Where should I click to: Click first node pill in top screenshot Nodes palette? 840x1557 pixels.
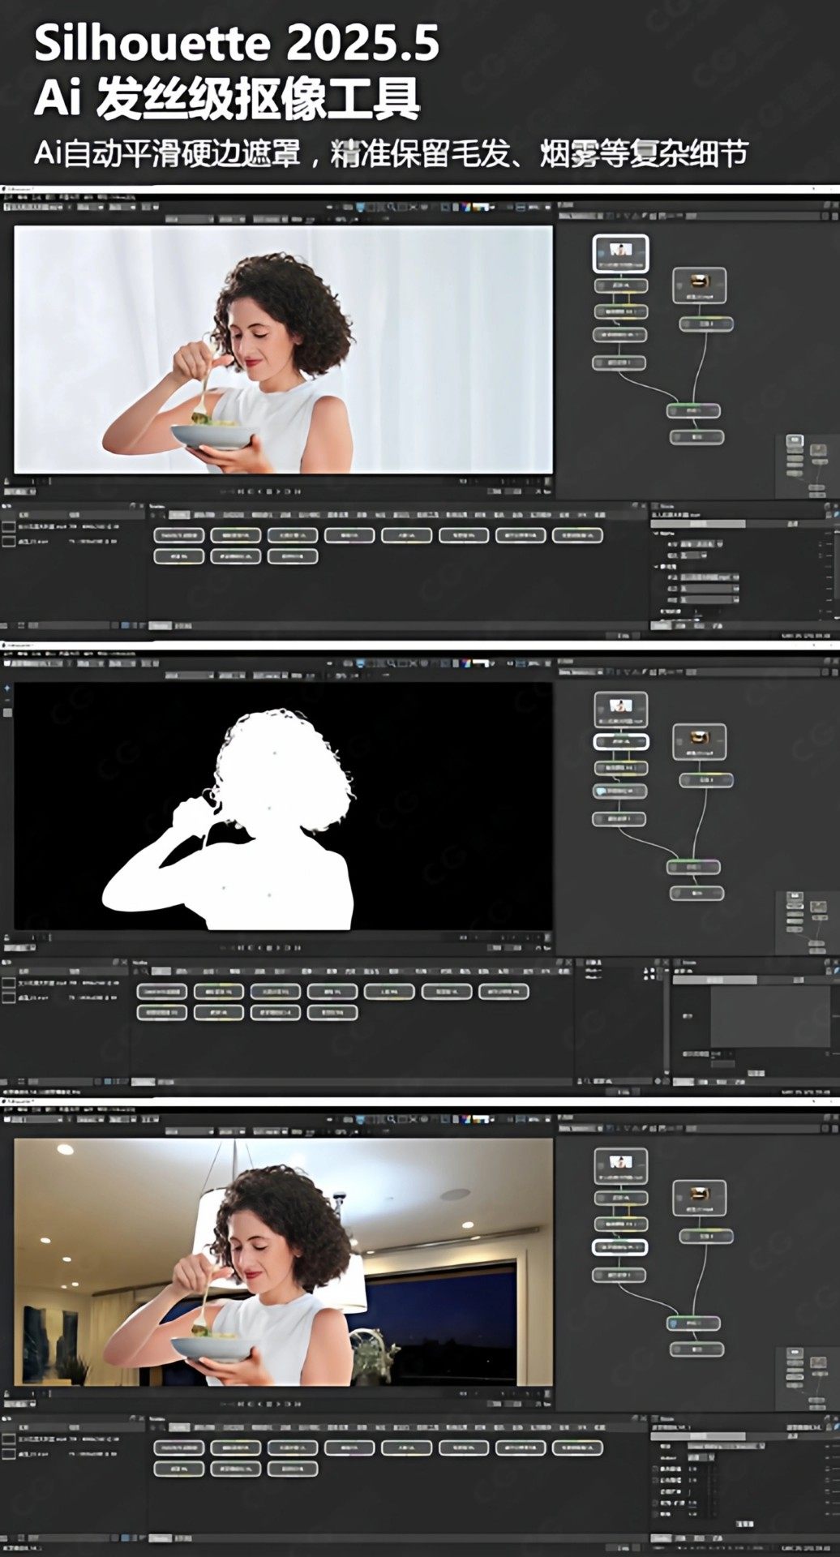pos(178,535)
